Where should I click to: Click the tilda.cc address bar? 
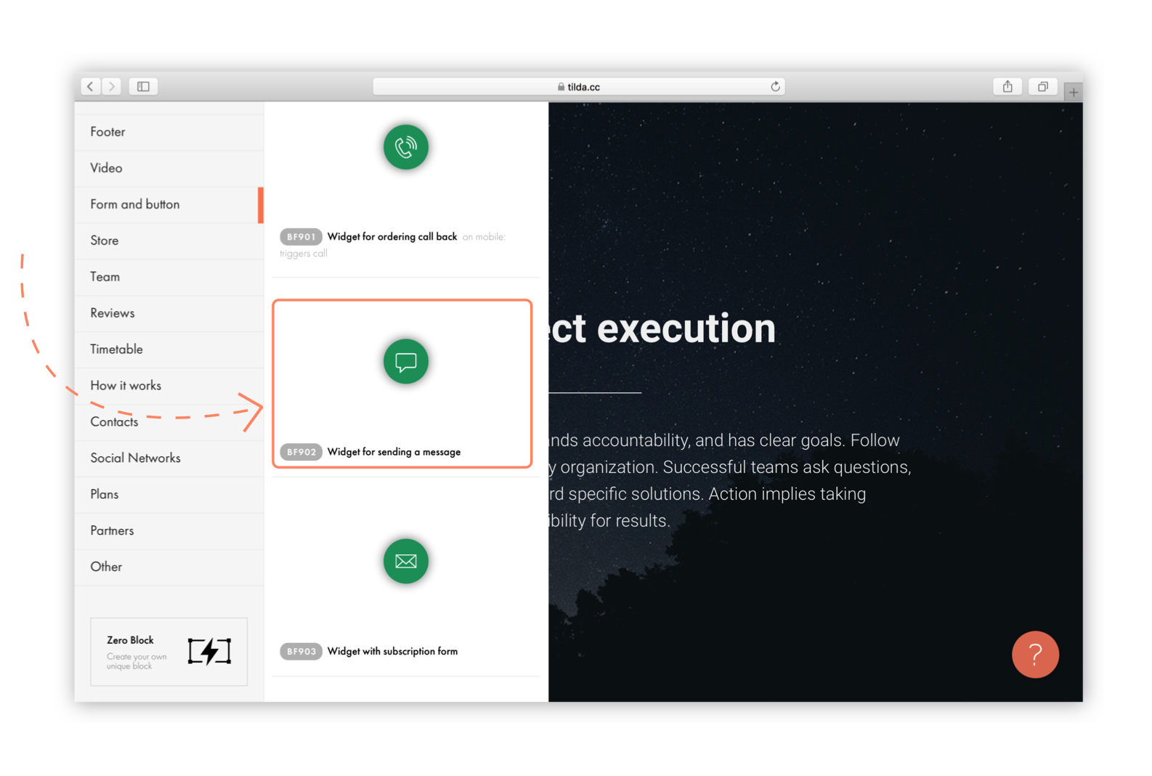[x=578, y=86]
